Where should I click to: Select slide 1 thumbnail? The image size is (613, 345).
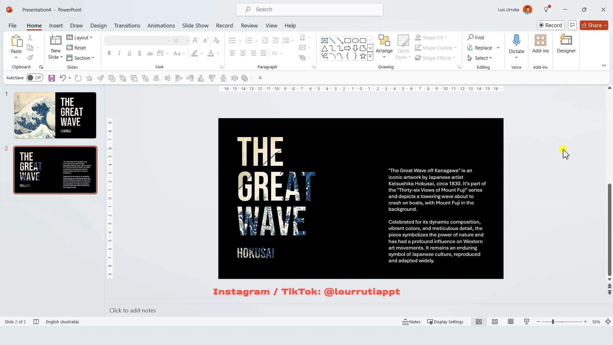click(55, 115)
